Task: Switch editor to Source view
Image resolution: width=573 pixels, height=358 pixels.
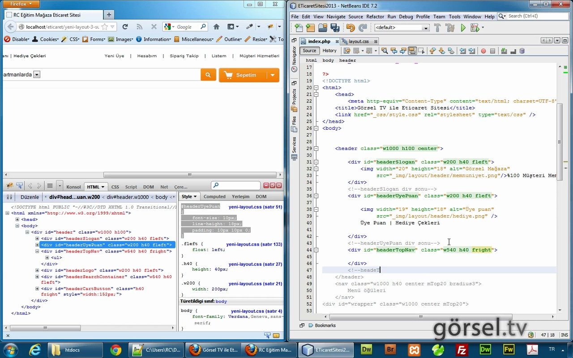Action: (309, 51)
